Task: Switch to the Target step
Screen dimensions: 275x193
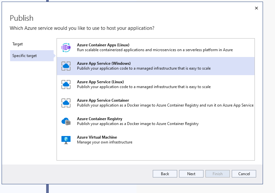Action: coord(18,44)
